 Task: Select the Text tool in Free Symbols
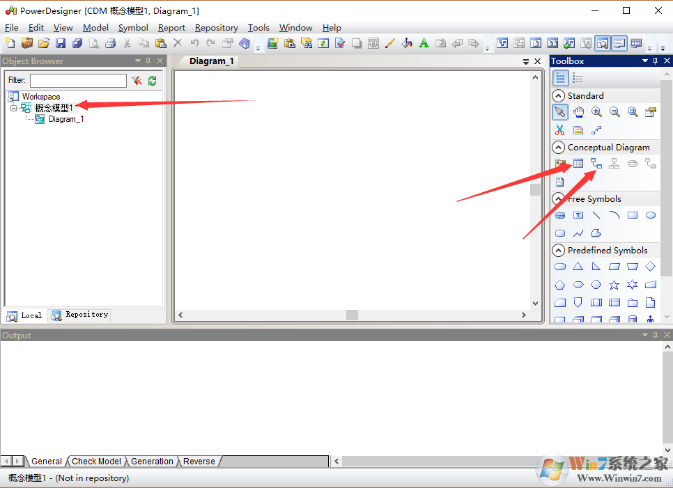click(x=578, y=215)
